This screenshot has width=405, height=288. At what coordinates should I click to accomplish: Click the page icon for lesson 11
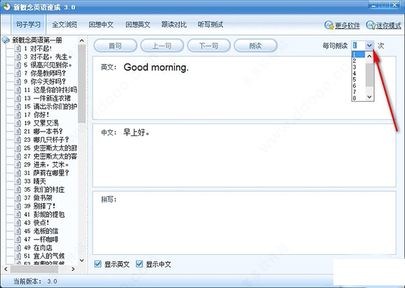18,90
